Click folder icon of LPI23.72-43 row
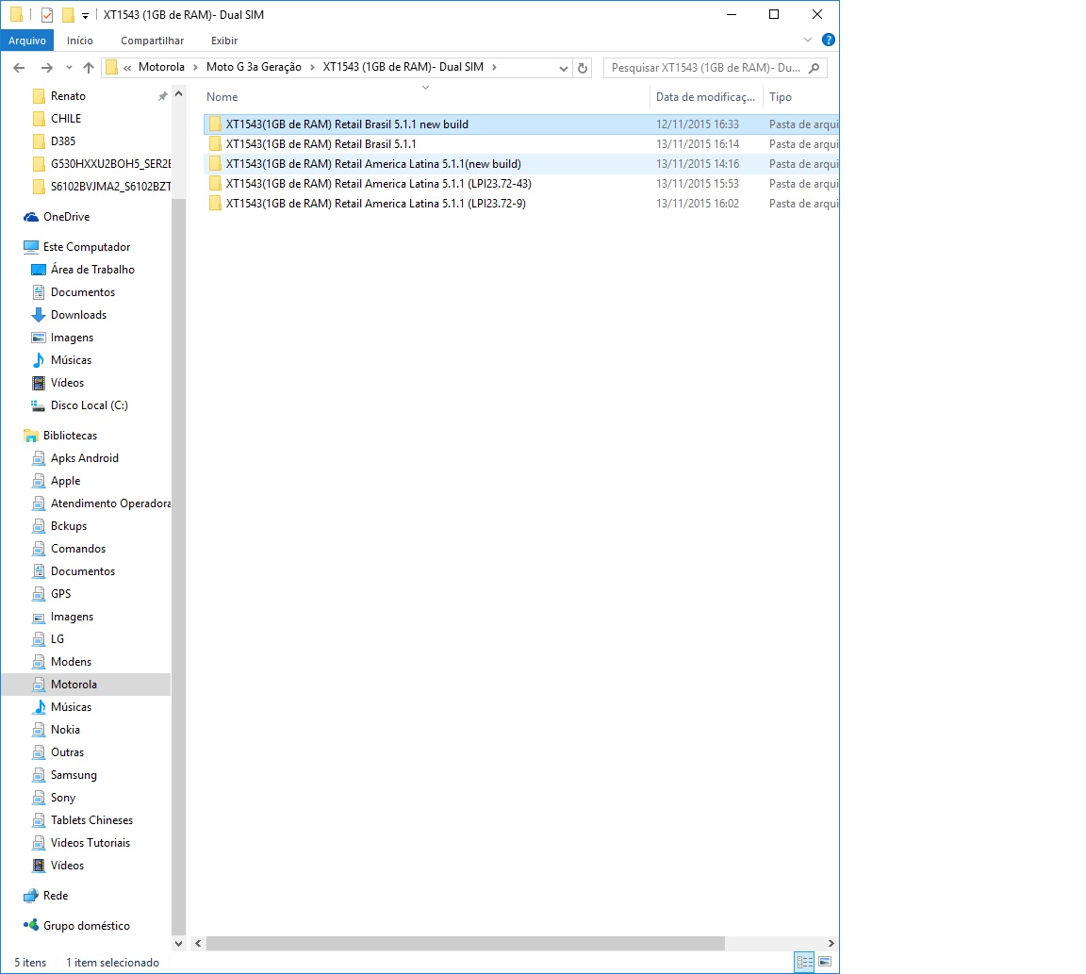 [215, 184]
